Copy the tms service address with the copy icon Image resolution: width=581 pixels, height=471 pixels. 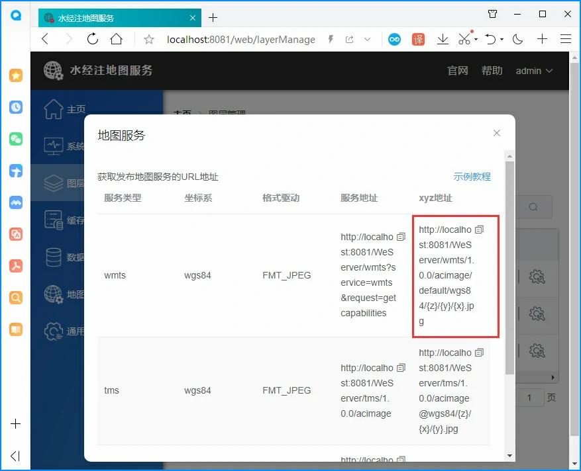click(x=402, y=367)
